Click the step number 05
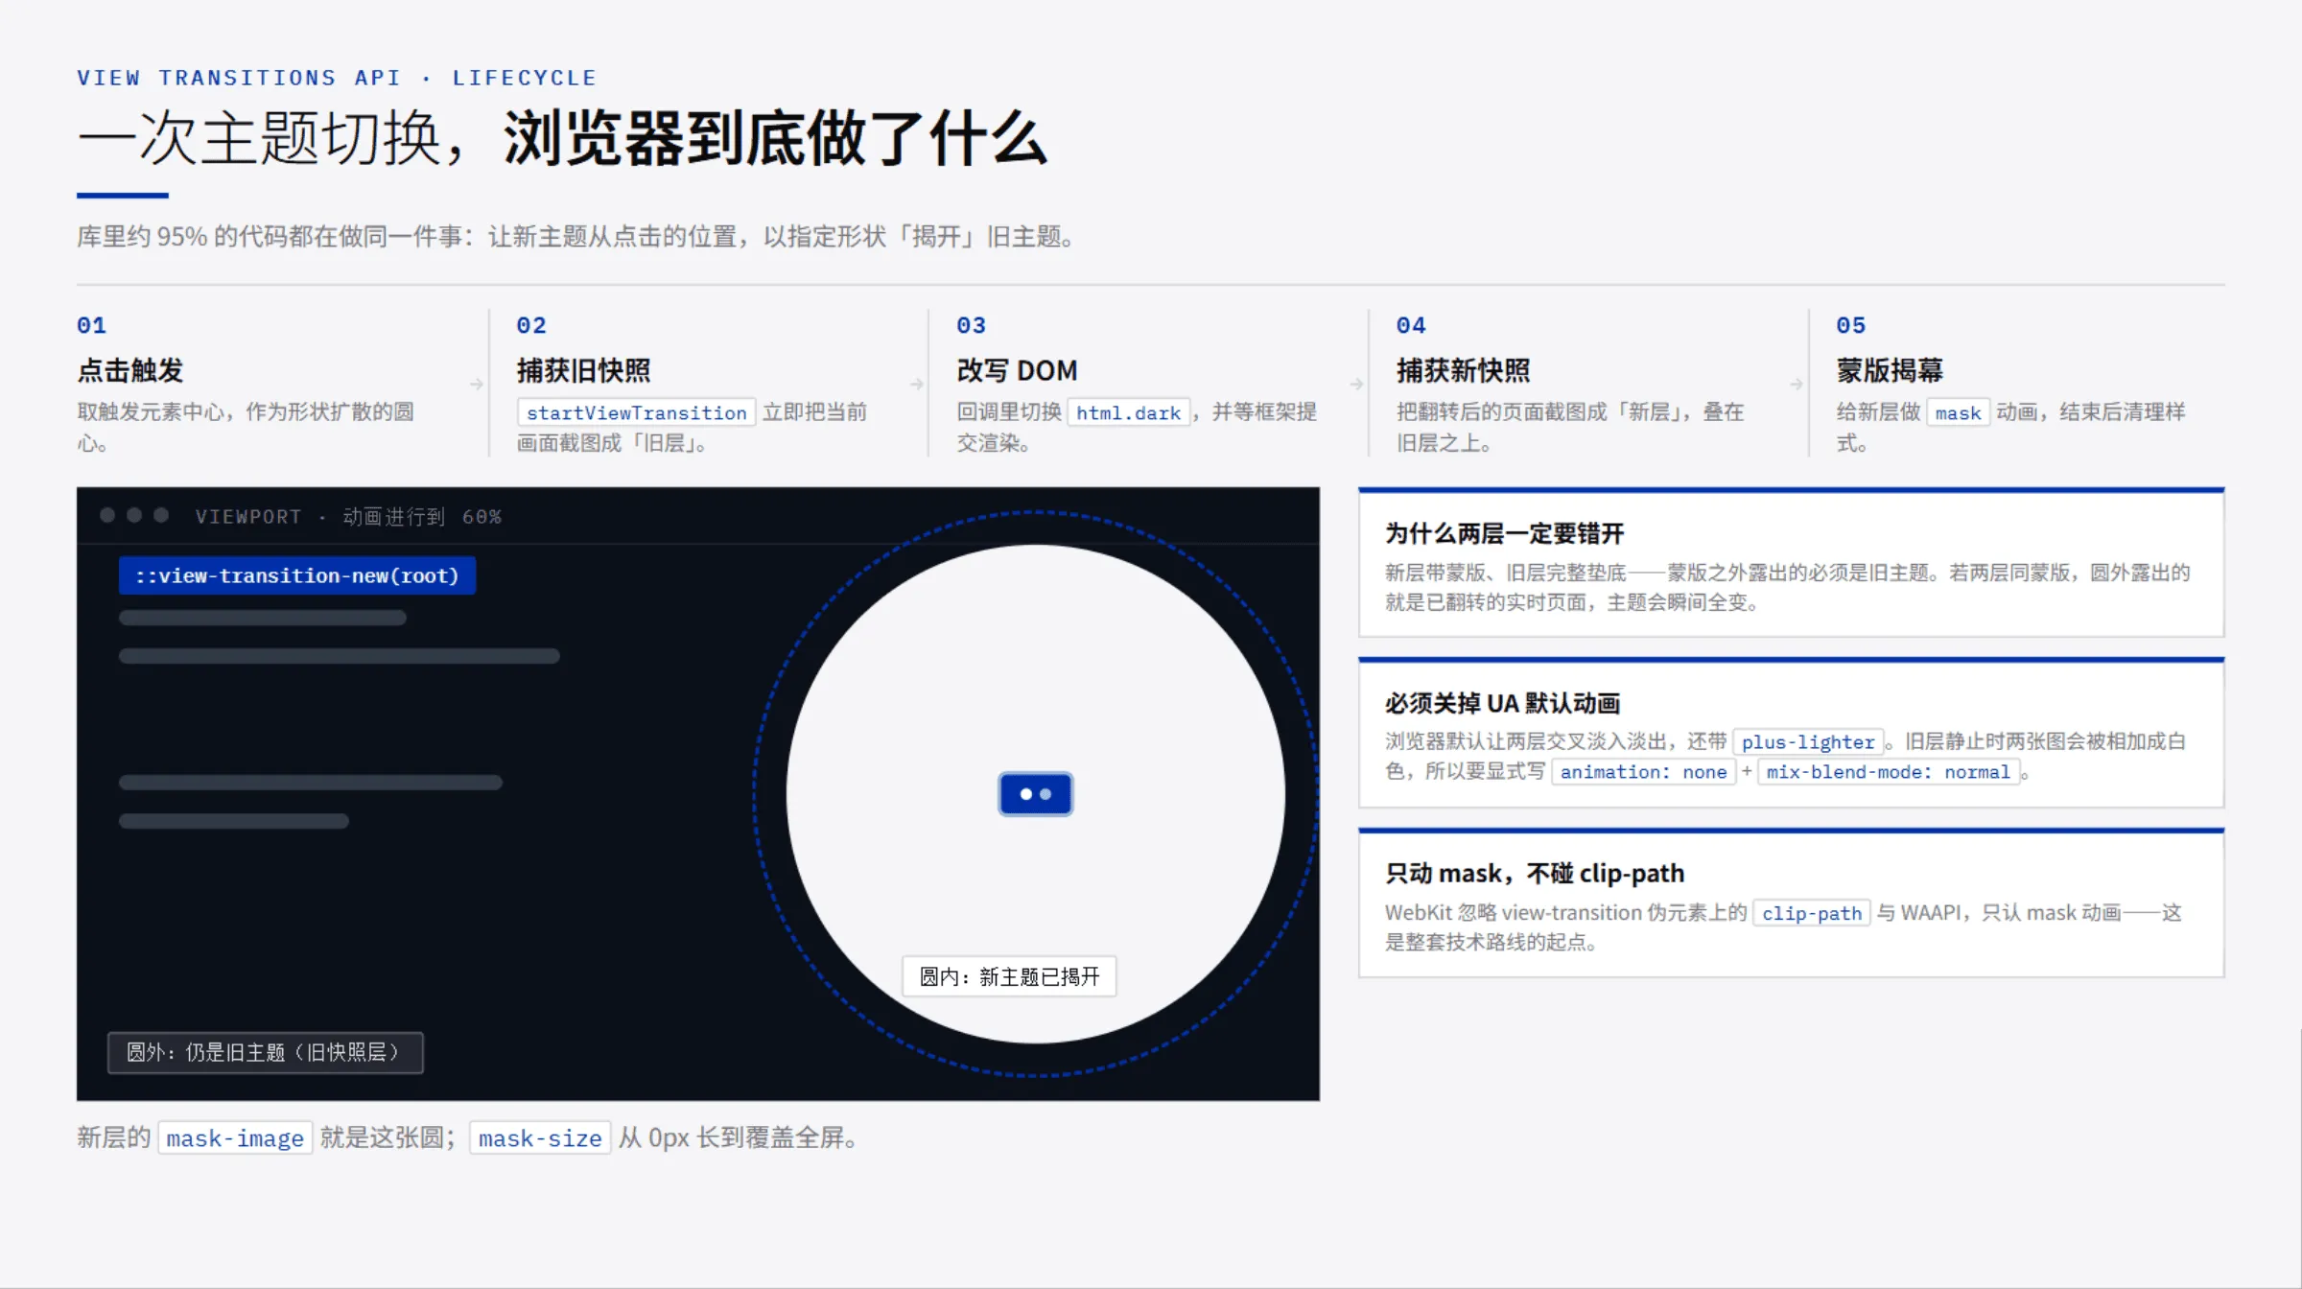Image resolution: width=2302 pixels, height=1289 pixels. (x=1851, y=325)
